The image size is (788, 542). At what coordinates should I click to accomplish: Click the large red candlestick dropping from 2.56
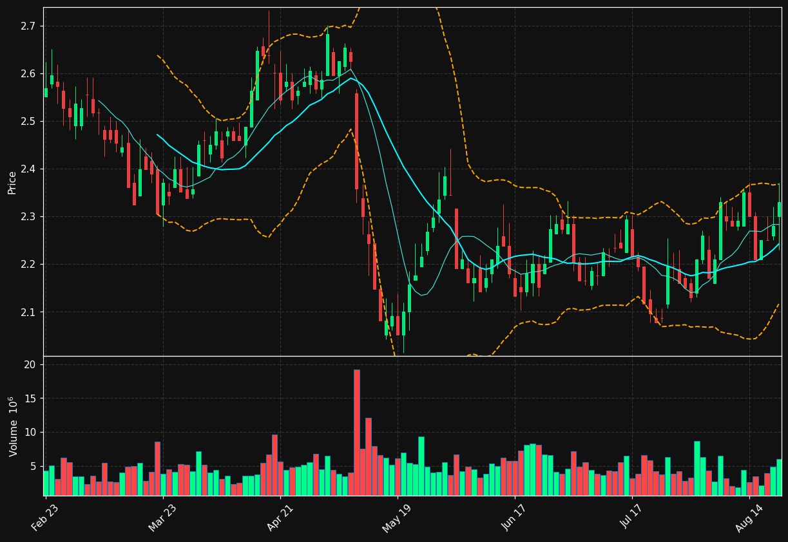[356, 141]
